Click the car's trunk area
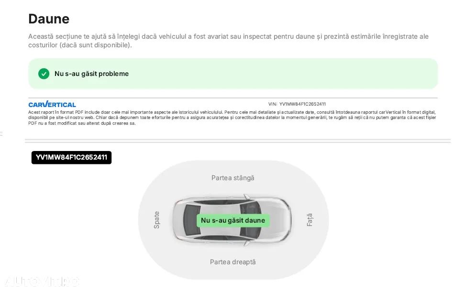Screen dimensions: 466x291 click(x=178, y=220)
